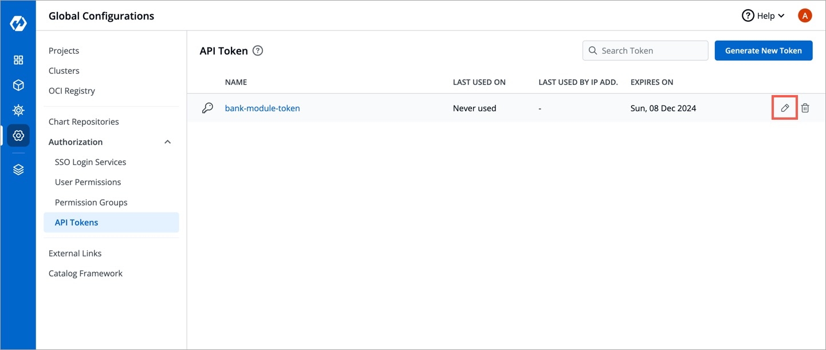826x350 pixels.
Task: Expand the Help dropdown menu
Action: 763,16
